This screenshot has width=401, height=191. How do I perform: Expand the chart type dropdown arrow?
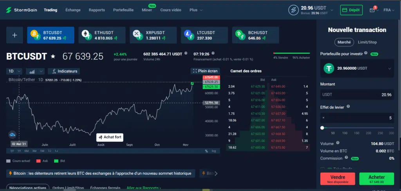click(42, 71)
